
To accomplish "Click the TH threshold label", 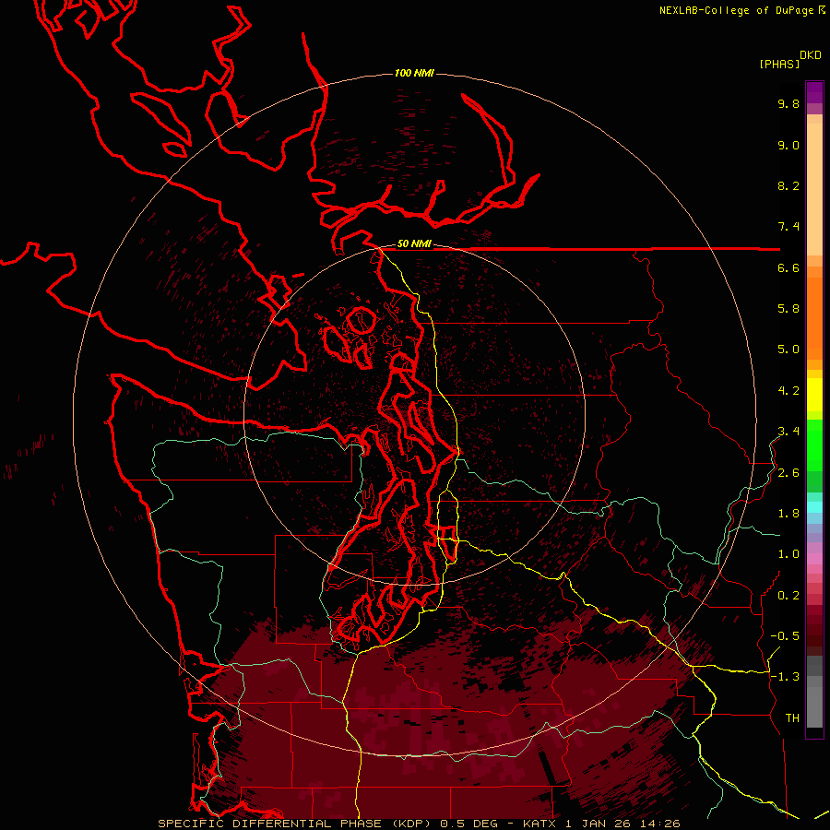I will [x=792, y=718].
